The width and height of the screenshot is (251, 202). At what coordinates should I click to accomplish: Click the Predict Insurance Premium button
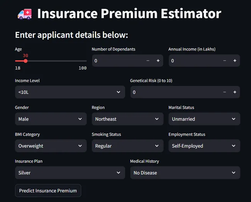click(48, 191)
